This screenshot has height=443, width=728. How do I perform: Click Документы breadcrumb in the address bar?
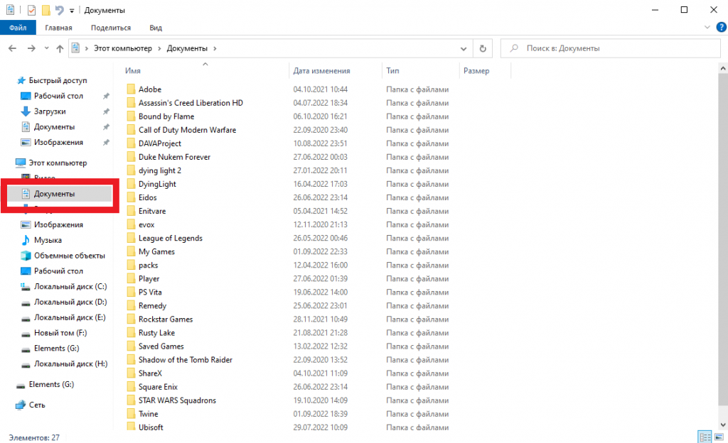[187, 48]
